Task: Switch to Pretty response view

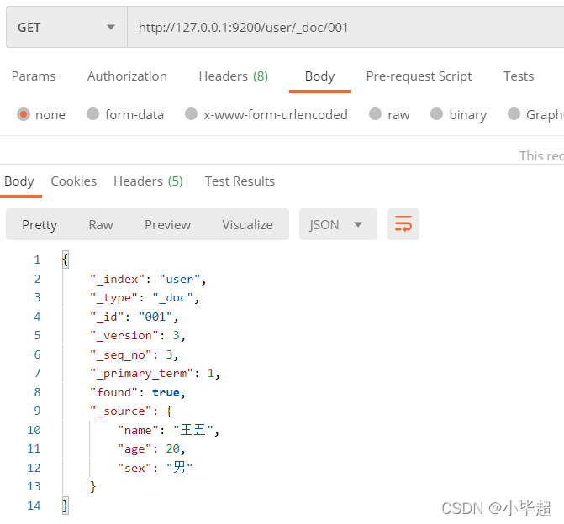Action: point(40,224)
